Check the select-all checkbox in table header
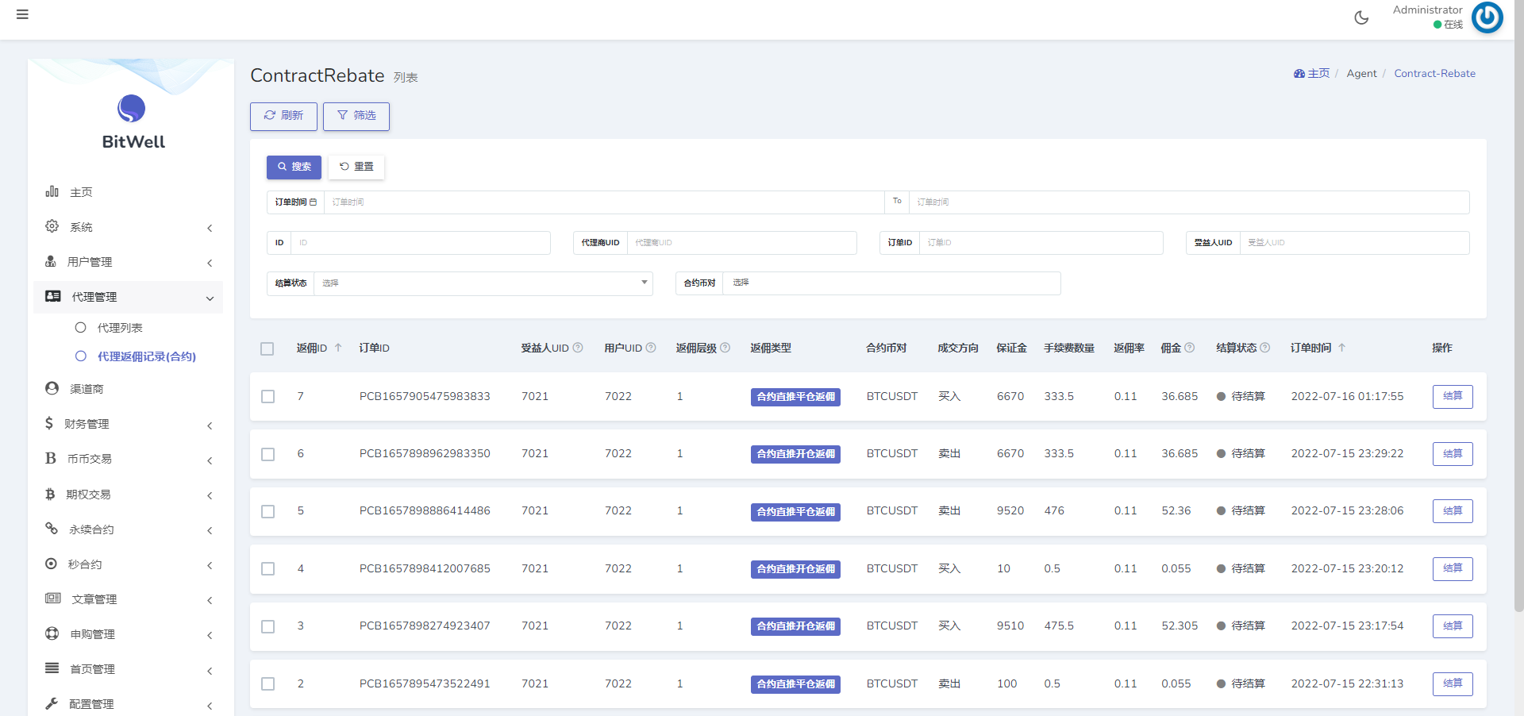This screenshot has height=716, width=1524. 267,348
